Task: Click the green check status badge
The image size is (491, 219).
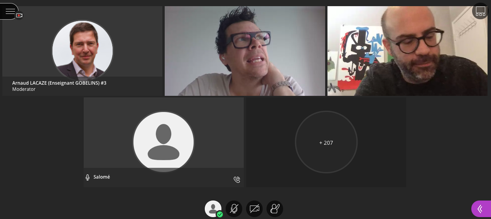Action: tap(220, 214)
